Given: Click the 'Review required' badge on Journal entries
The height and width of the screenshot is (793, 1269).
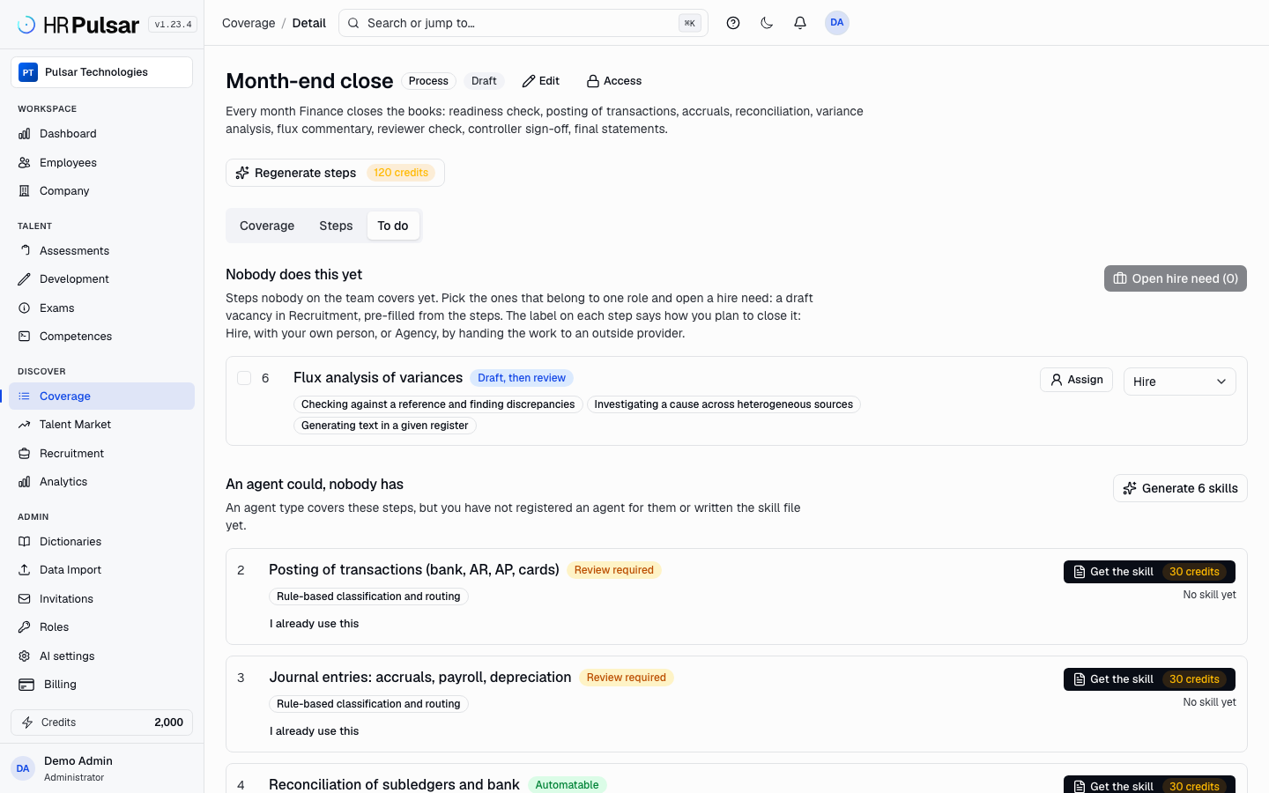Looking at the screenshot, I should [627, 678].
